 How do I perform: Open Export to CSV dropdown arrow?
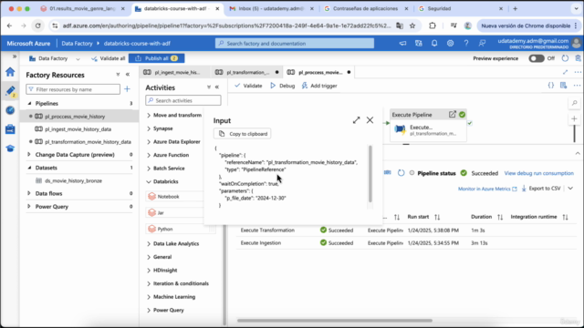point(570,189)
